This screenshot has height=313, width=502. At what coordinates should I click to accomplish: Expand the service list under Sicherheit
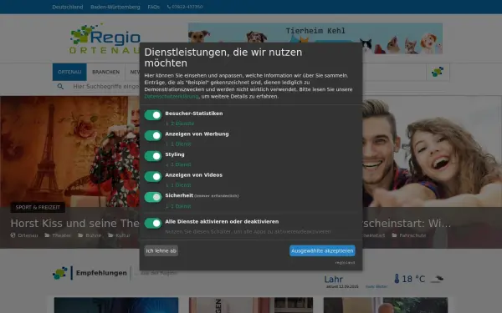[178, 206]
